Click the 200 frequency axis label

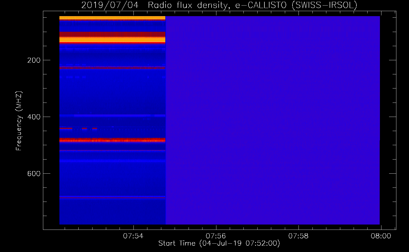pyautogui.click(x=34, y=60)
